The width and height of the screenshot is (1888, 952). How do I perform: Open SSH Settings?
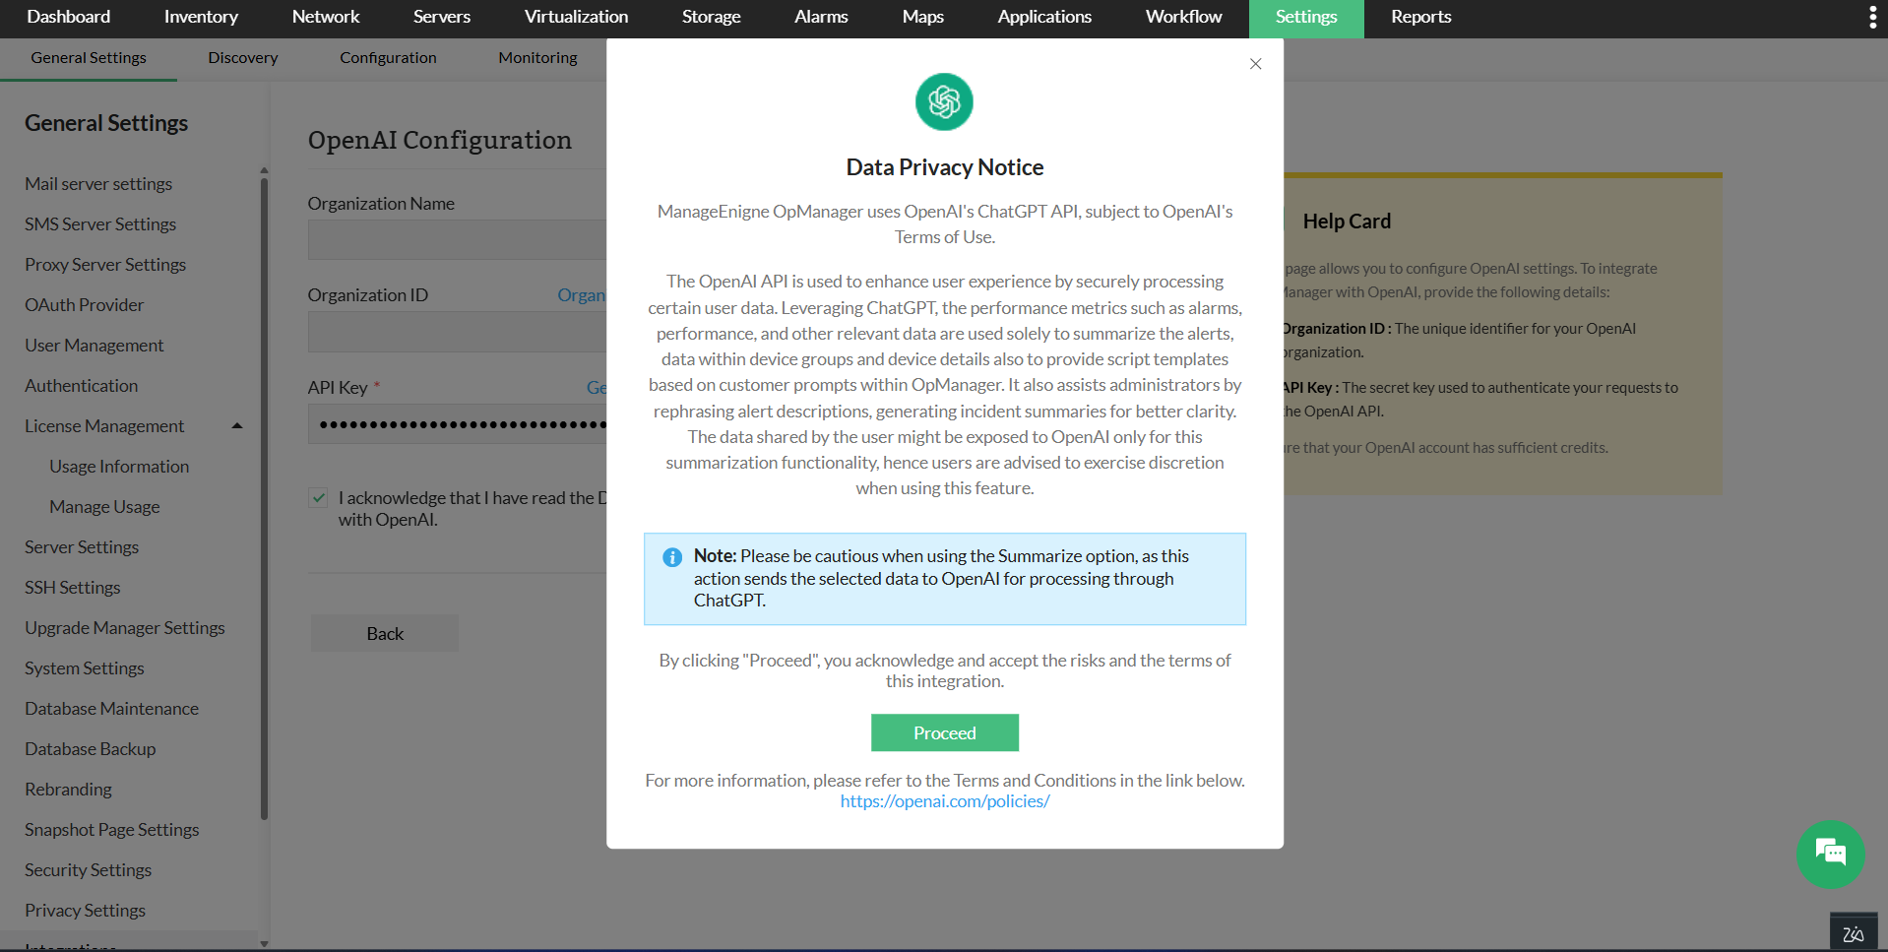tap(72, 588)
